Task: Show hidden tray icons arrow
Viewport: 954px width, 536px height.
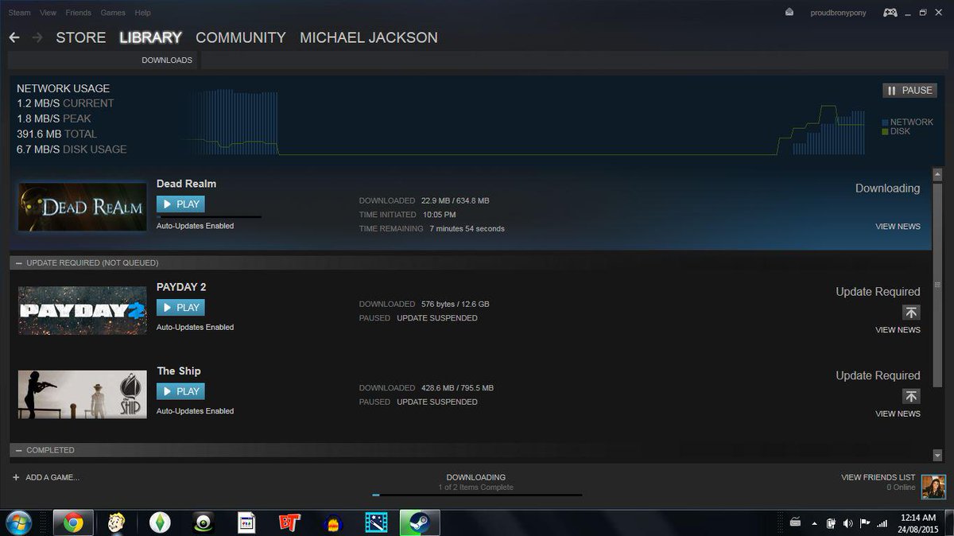Action: [813, 523]
